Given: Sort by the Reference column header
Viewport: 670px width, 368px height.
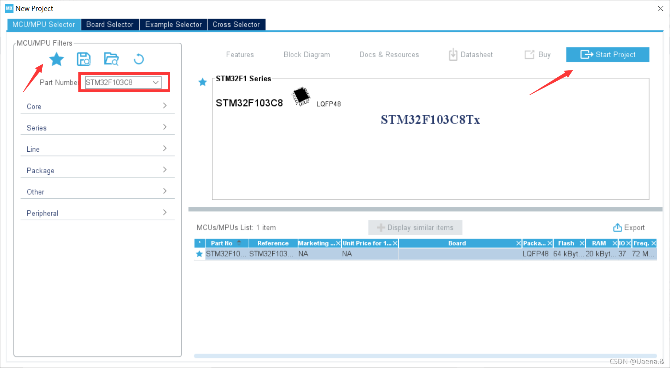Looking at the screenshot, I should click(273, 243).
